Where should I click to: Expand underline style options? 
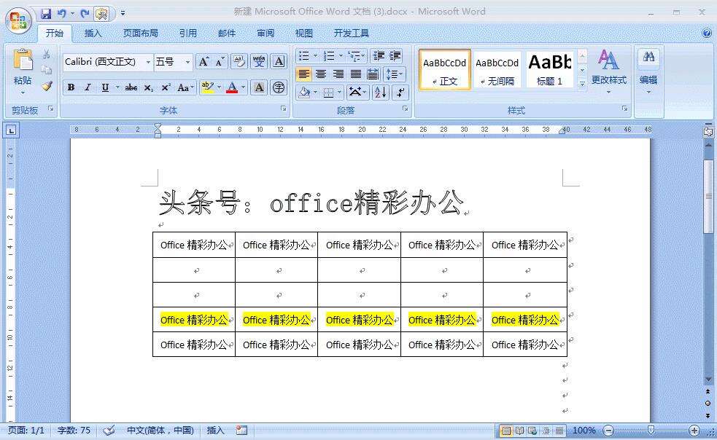pos(117,87)
